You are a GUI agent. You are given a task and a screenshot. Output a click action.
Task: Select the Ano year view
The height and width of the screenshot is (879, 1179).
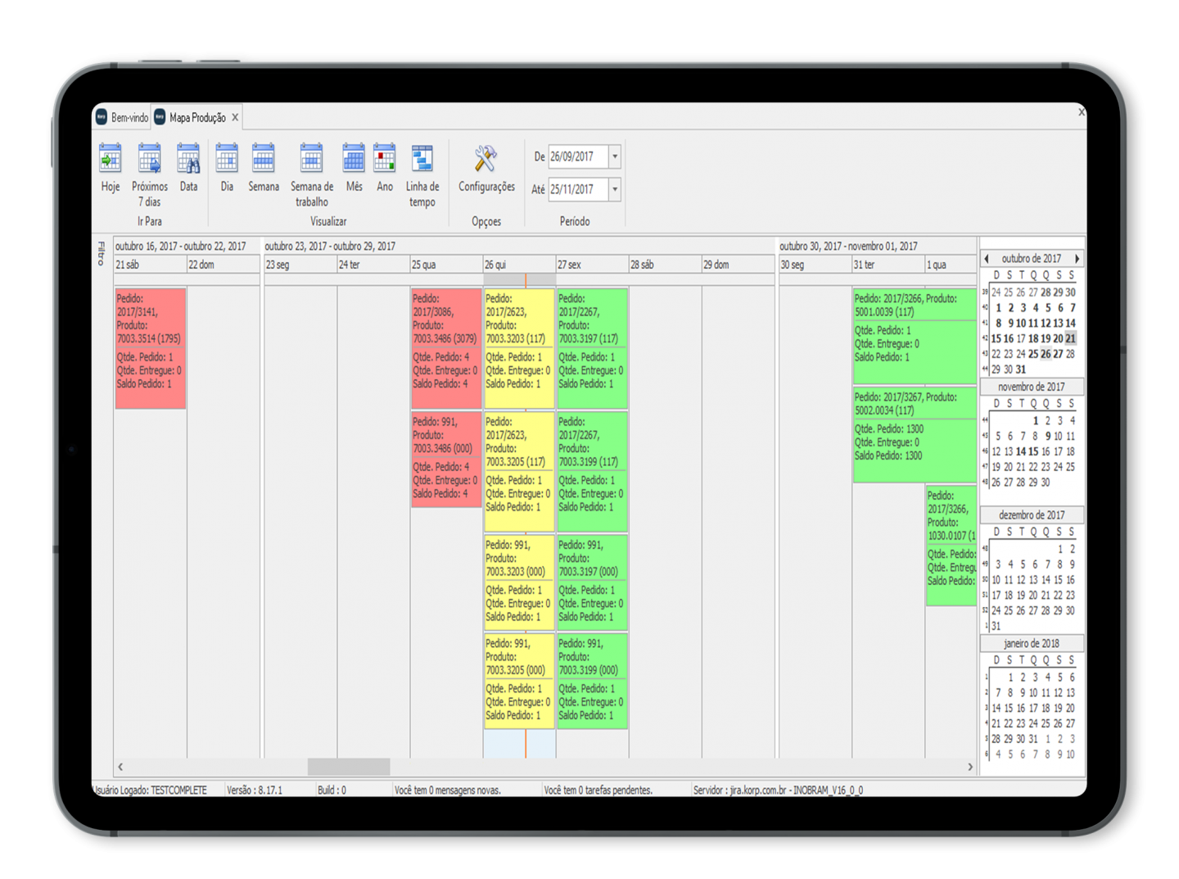(x=385, y=168)
